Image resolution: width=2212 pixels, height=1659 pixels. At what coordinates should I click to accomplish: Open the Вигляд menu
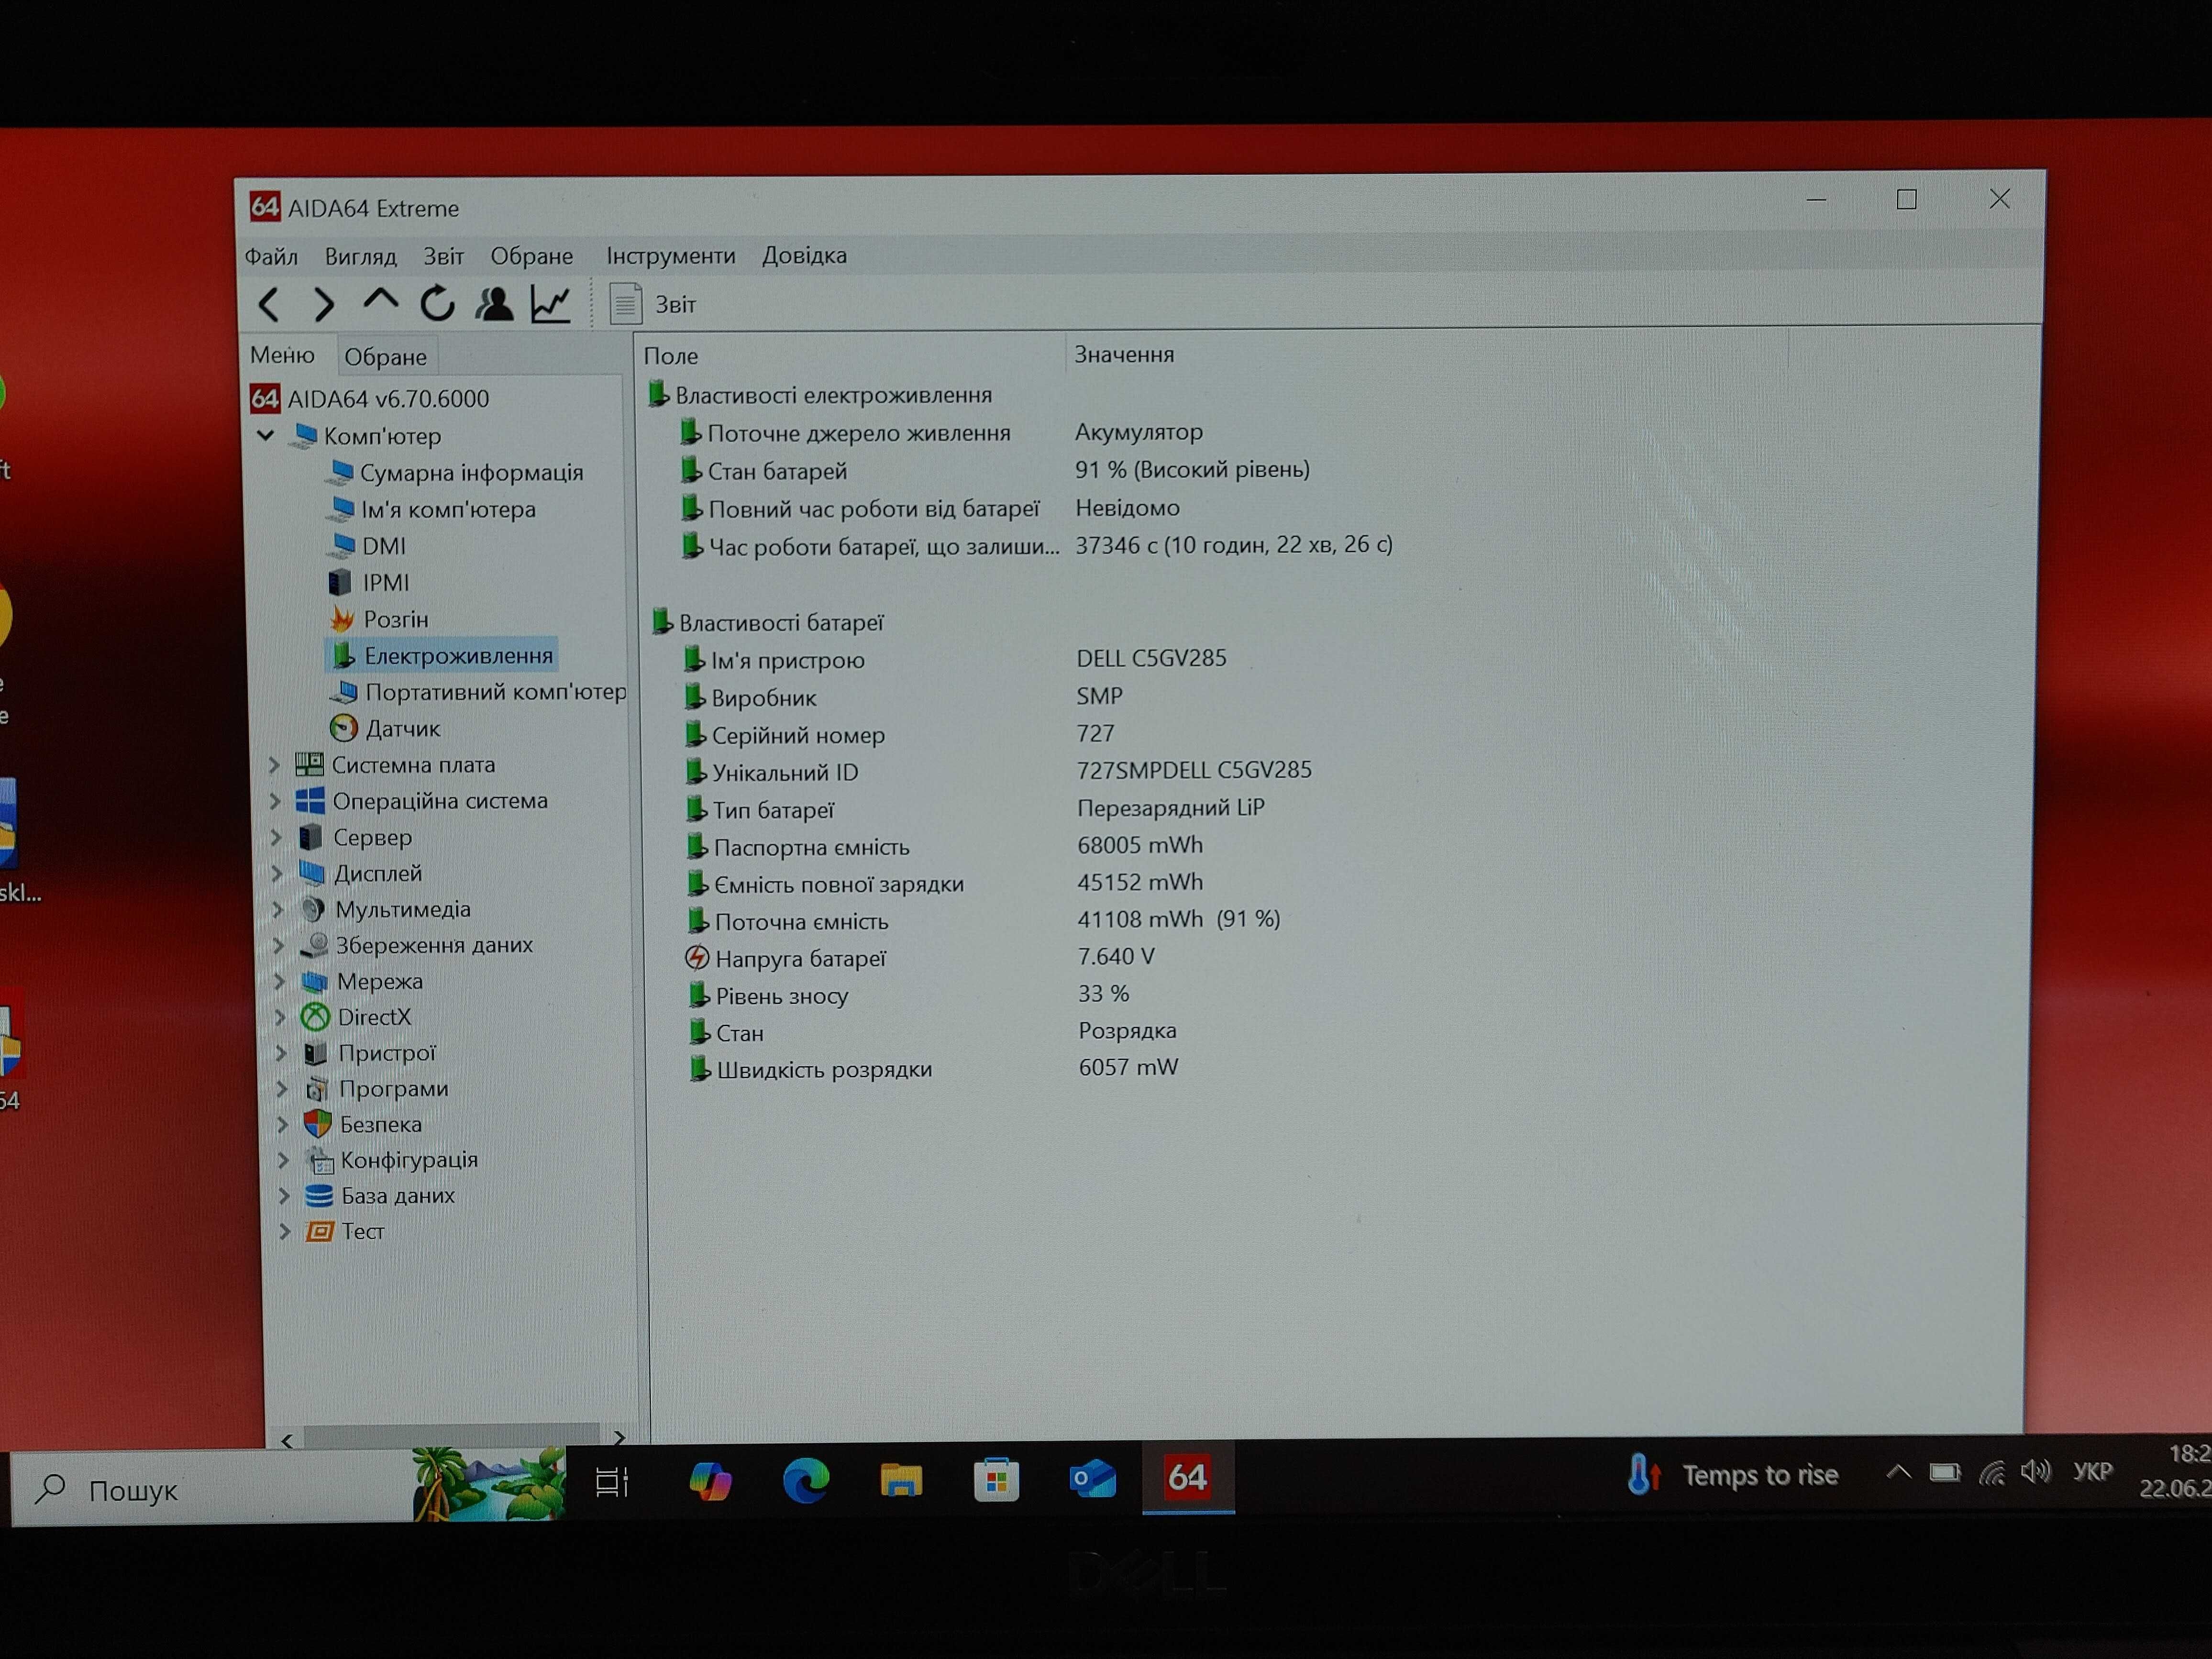(361, 257)
